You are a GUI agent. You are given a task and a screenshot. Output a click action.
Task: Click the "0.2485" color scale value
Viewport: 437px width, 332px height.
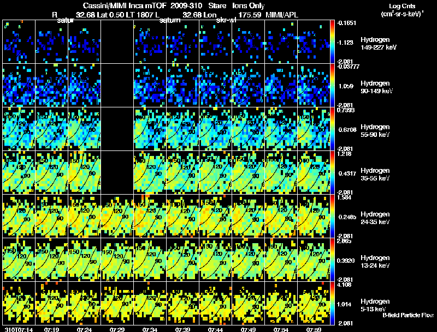tap(347, 217)
